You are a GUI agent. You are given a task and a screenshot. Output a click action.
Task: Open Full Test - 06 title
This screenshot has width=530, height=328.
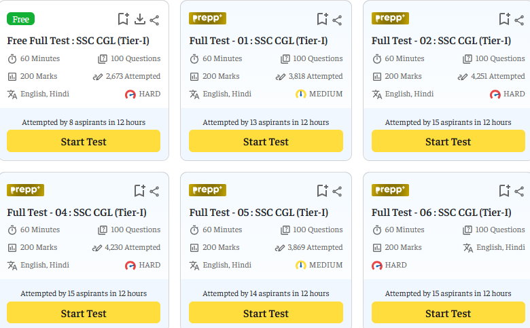442,213
